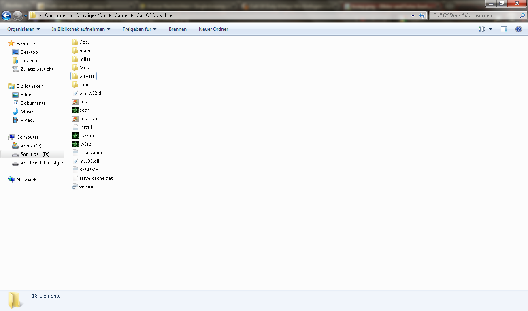
Task: Click the Game address bar segment
Action: 121,15
